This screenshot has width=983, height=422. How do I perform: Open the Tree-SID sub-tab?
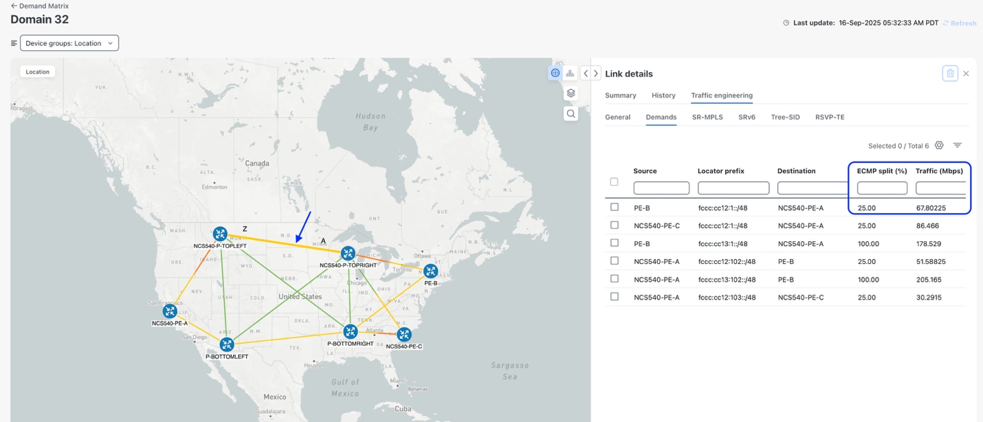[785, 117]
